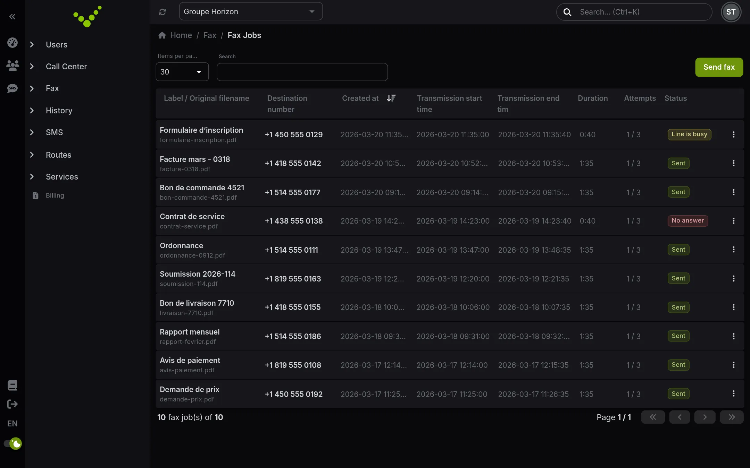Open the Items per page dropdown
This screenshot has width=750, height=468.
(x=182, y=72)
